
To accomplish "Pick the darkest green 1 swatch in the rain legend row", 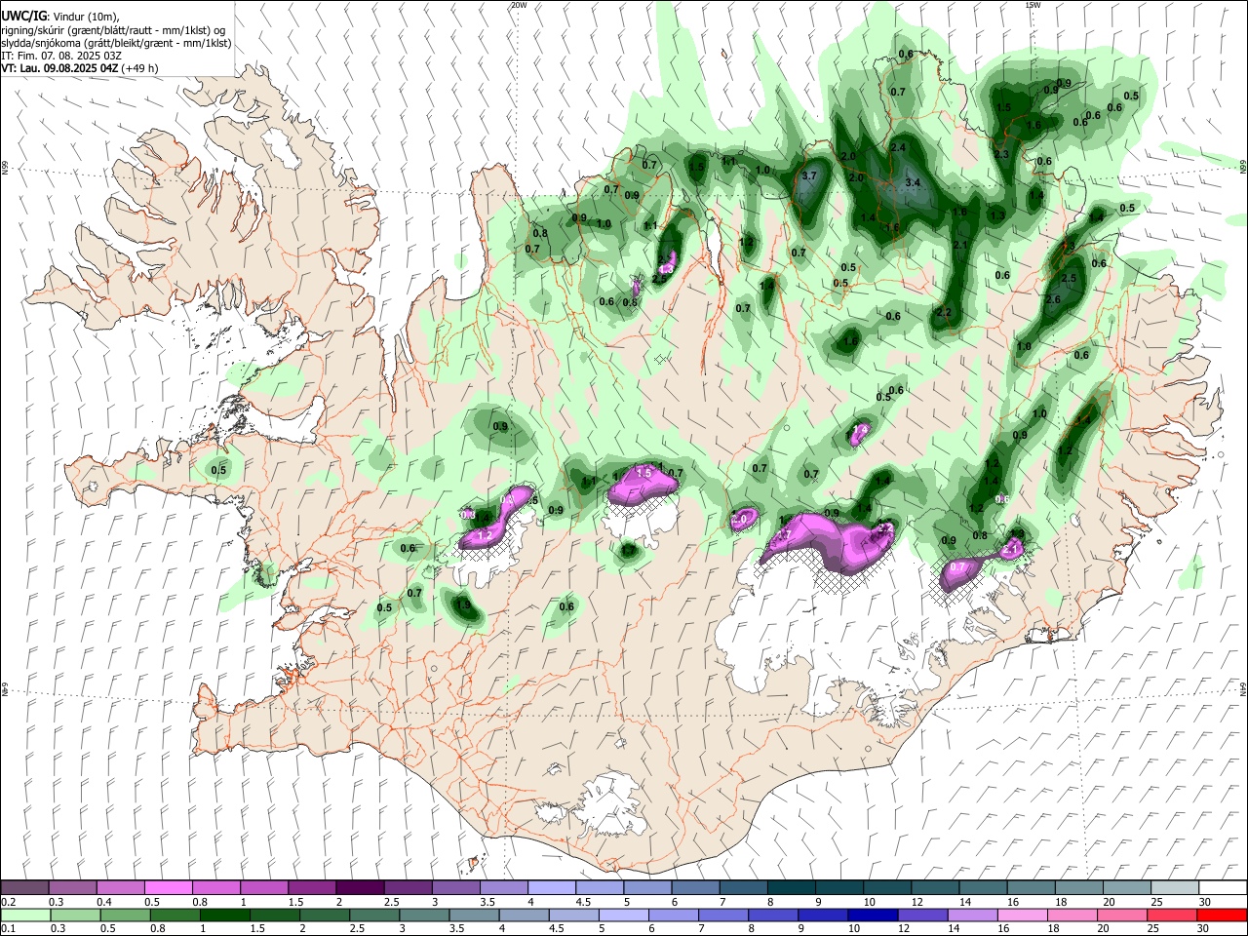I will pos(224,915).
